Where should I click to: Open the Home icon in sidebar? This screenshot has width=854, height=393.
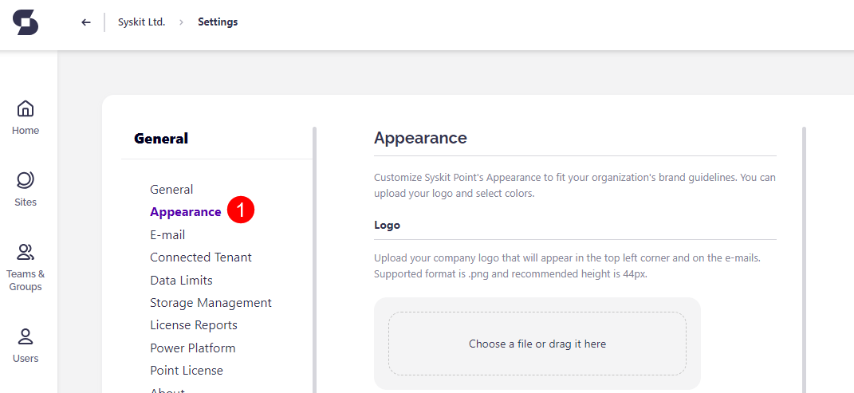point(26,108)
